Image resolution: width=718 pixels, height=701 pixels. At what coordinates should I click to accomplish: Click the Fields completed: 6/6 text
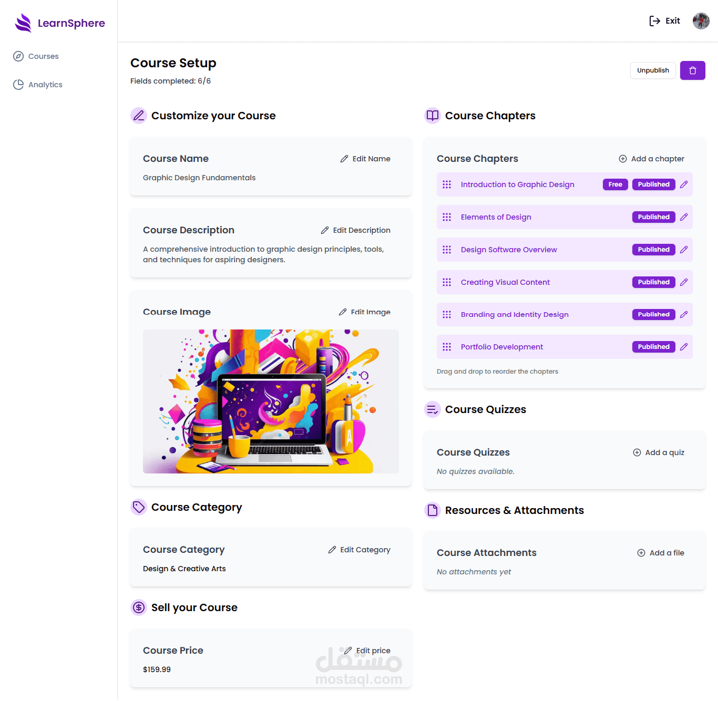coord(170,81)
